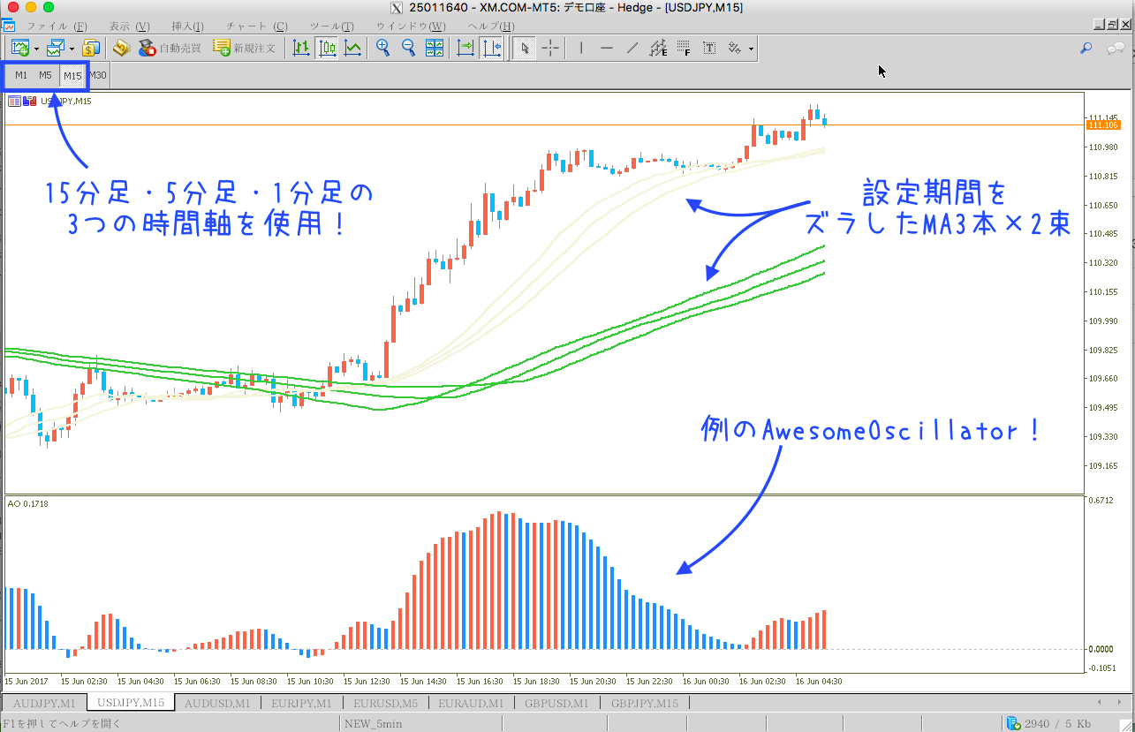Screen dimensions: 1135x732
Task: Switch to the EURUSD,M5 chart tab
Action: (x=385, y=703)
